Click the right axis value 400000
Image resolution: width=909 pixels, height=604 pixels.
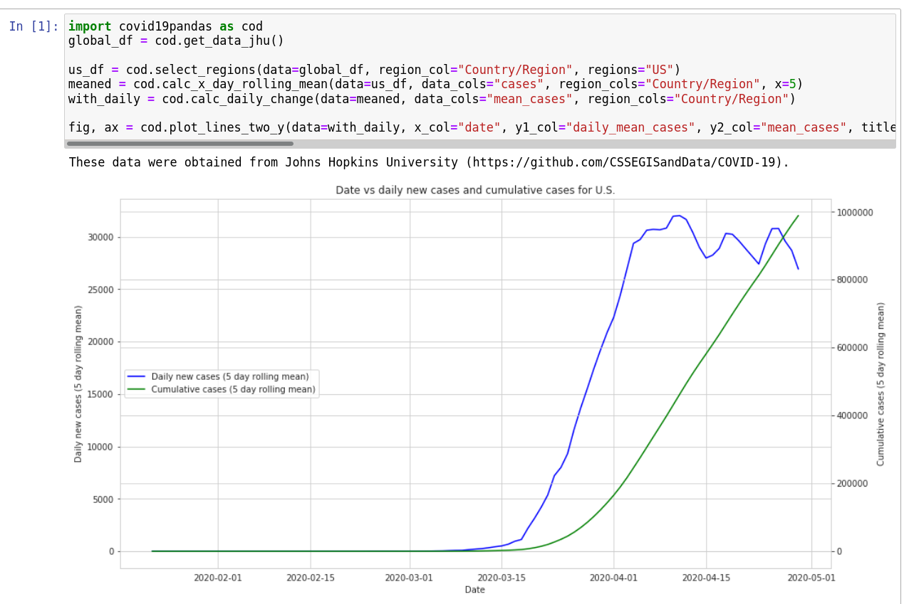(853, 415)
